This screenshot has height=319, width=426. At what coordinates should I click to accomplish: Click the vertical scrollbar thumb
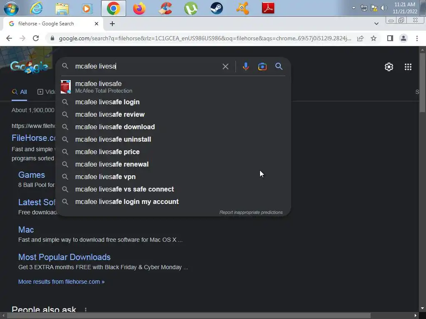pos(422,83)
